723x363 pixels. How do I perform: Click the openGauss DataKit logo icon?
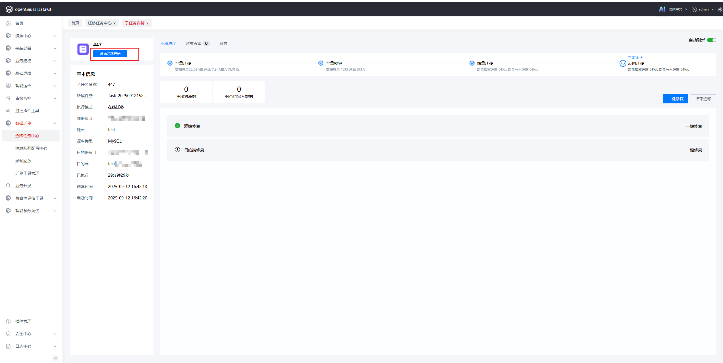[x=9, y=9]
